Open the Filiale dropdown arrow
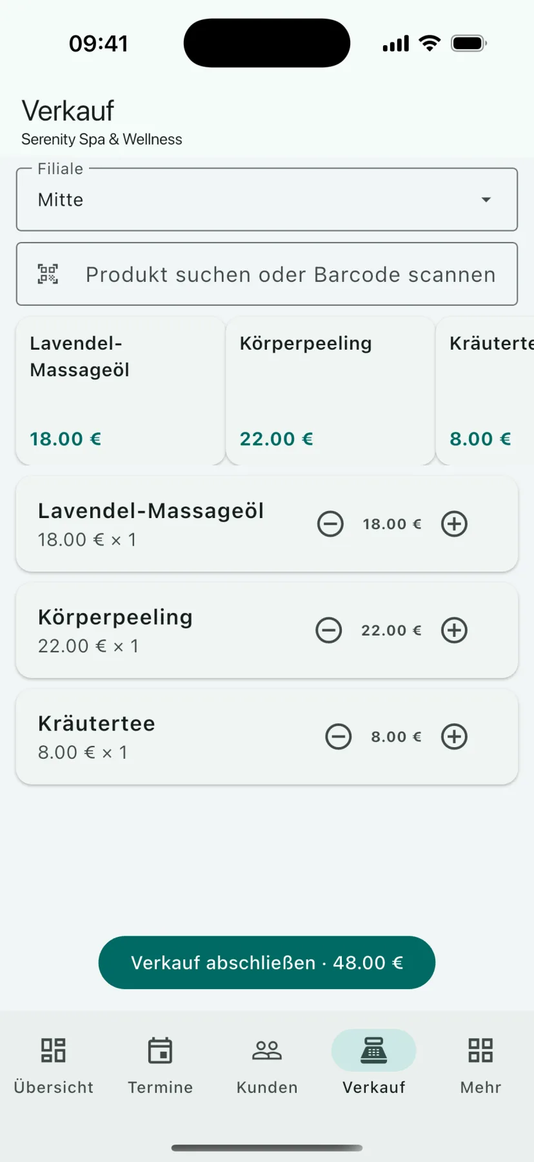This screenshot has height=1162, width=534. pos(486,200)
